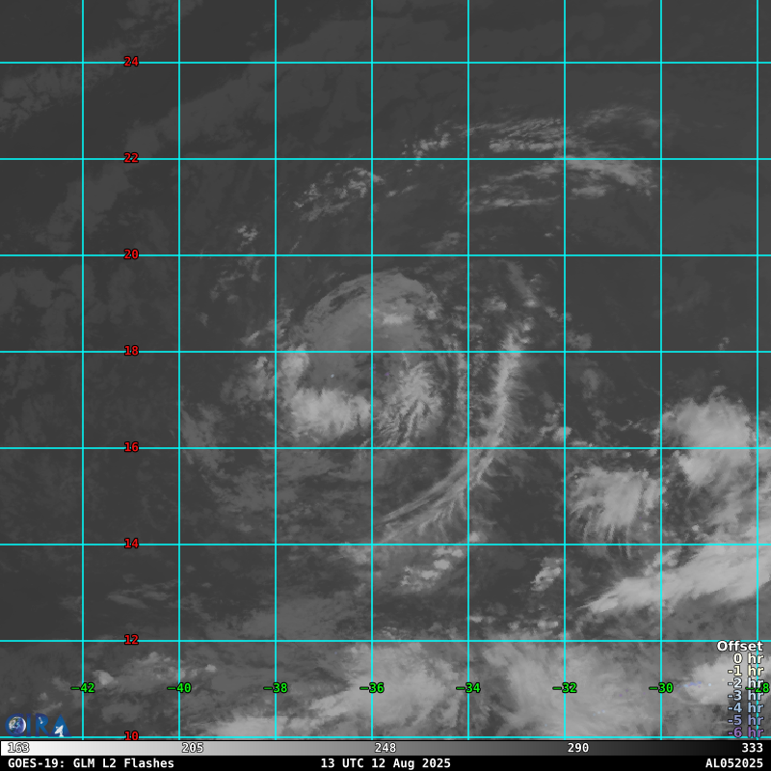Click the 290 mark on the colorbar
This screenshot has width=771, height=771.
pos(578,748)
